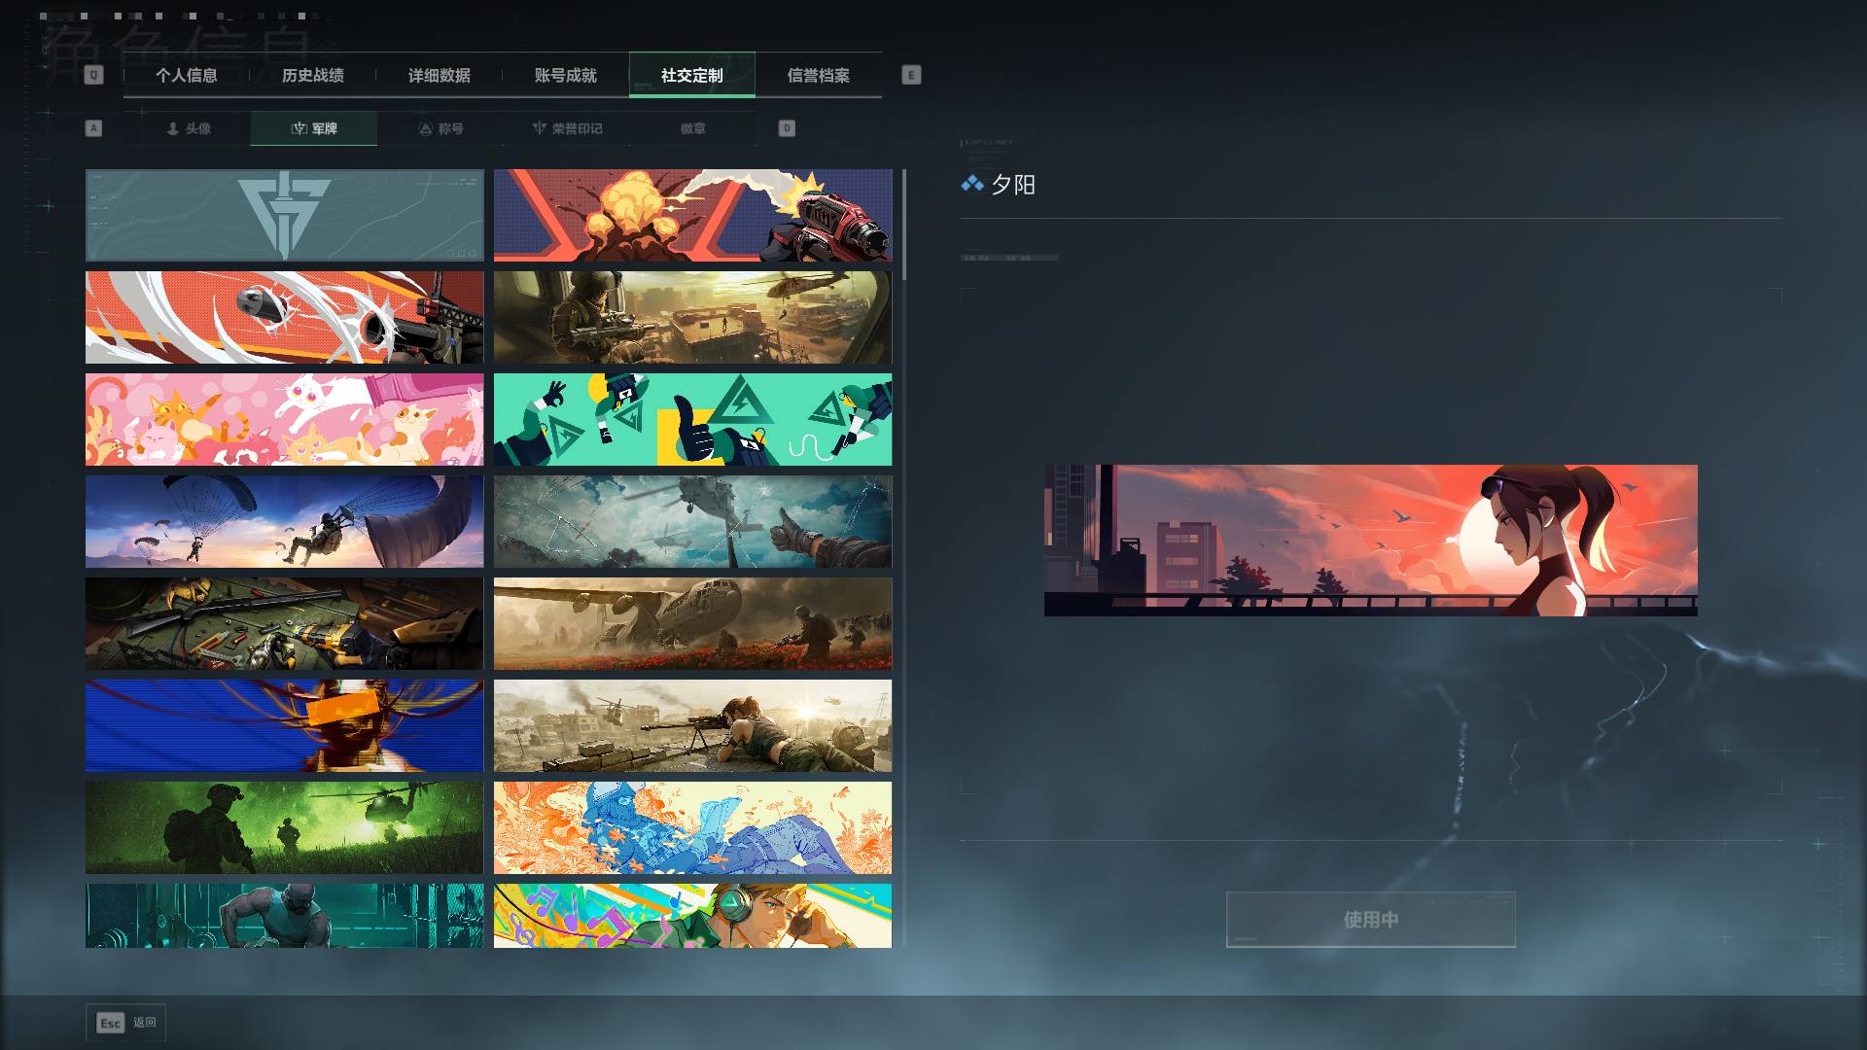The image size is (1867, 1050).
Task: Choose the teal gym workout dog tag
Action: coord(284,915)
